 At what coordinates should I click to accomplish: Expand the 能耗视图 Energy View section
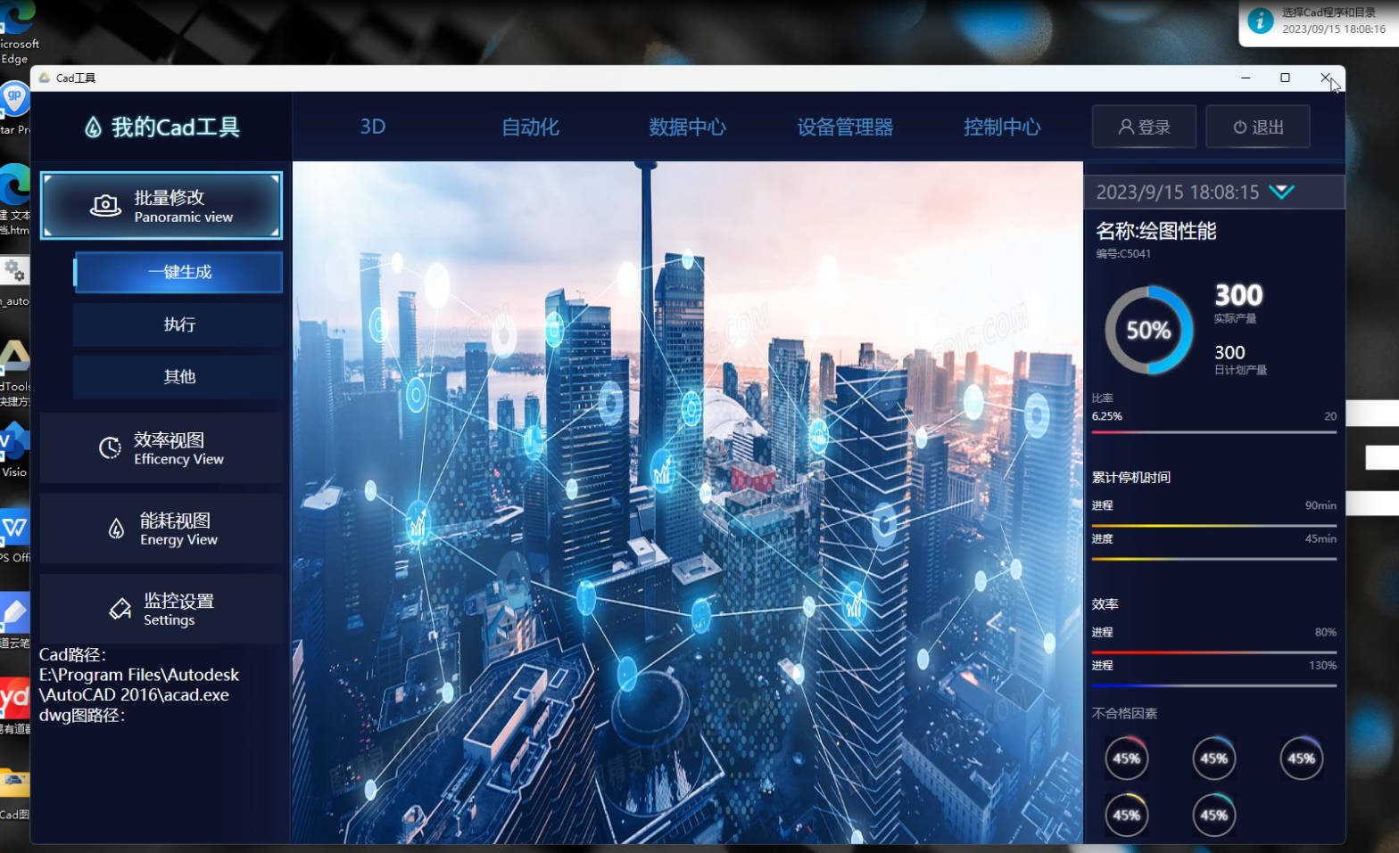pos(161,529)
